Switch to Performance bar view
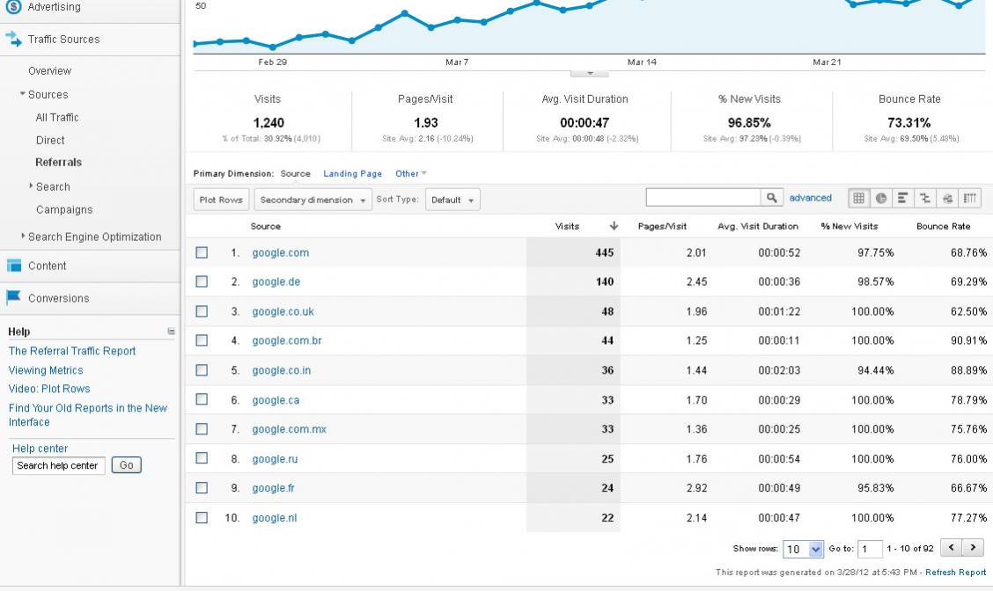 tap(903, 198)
